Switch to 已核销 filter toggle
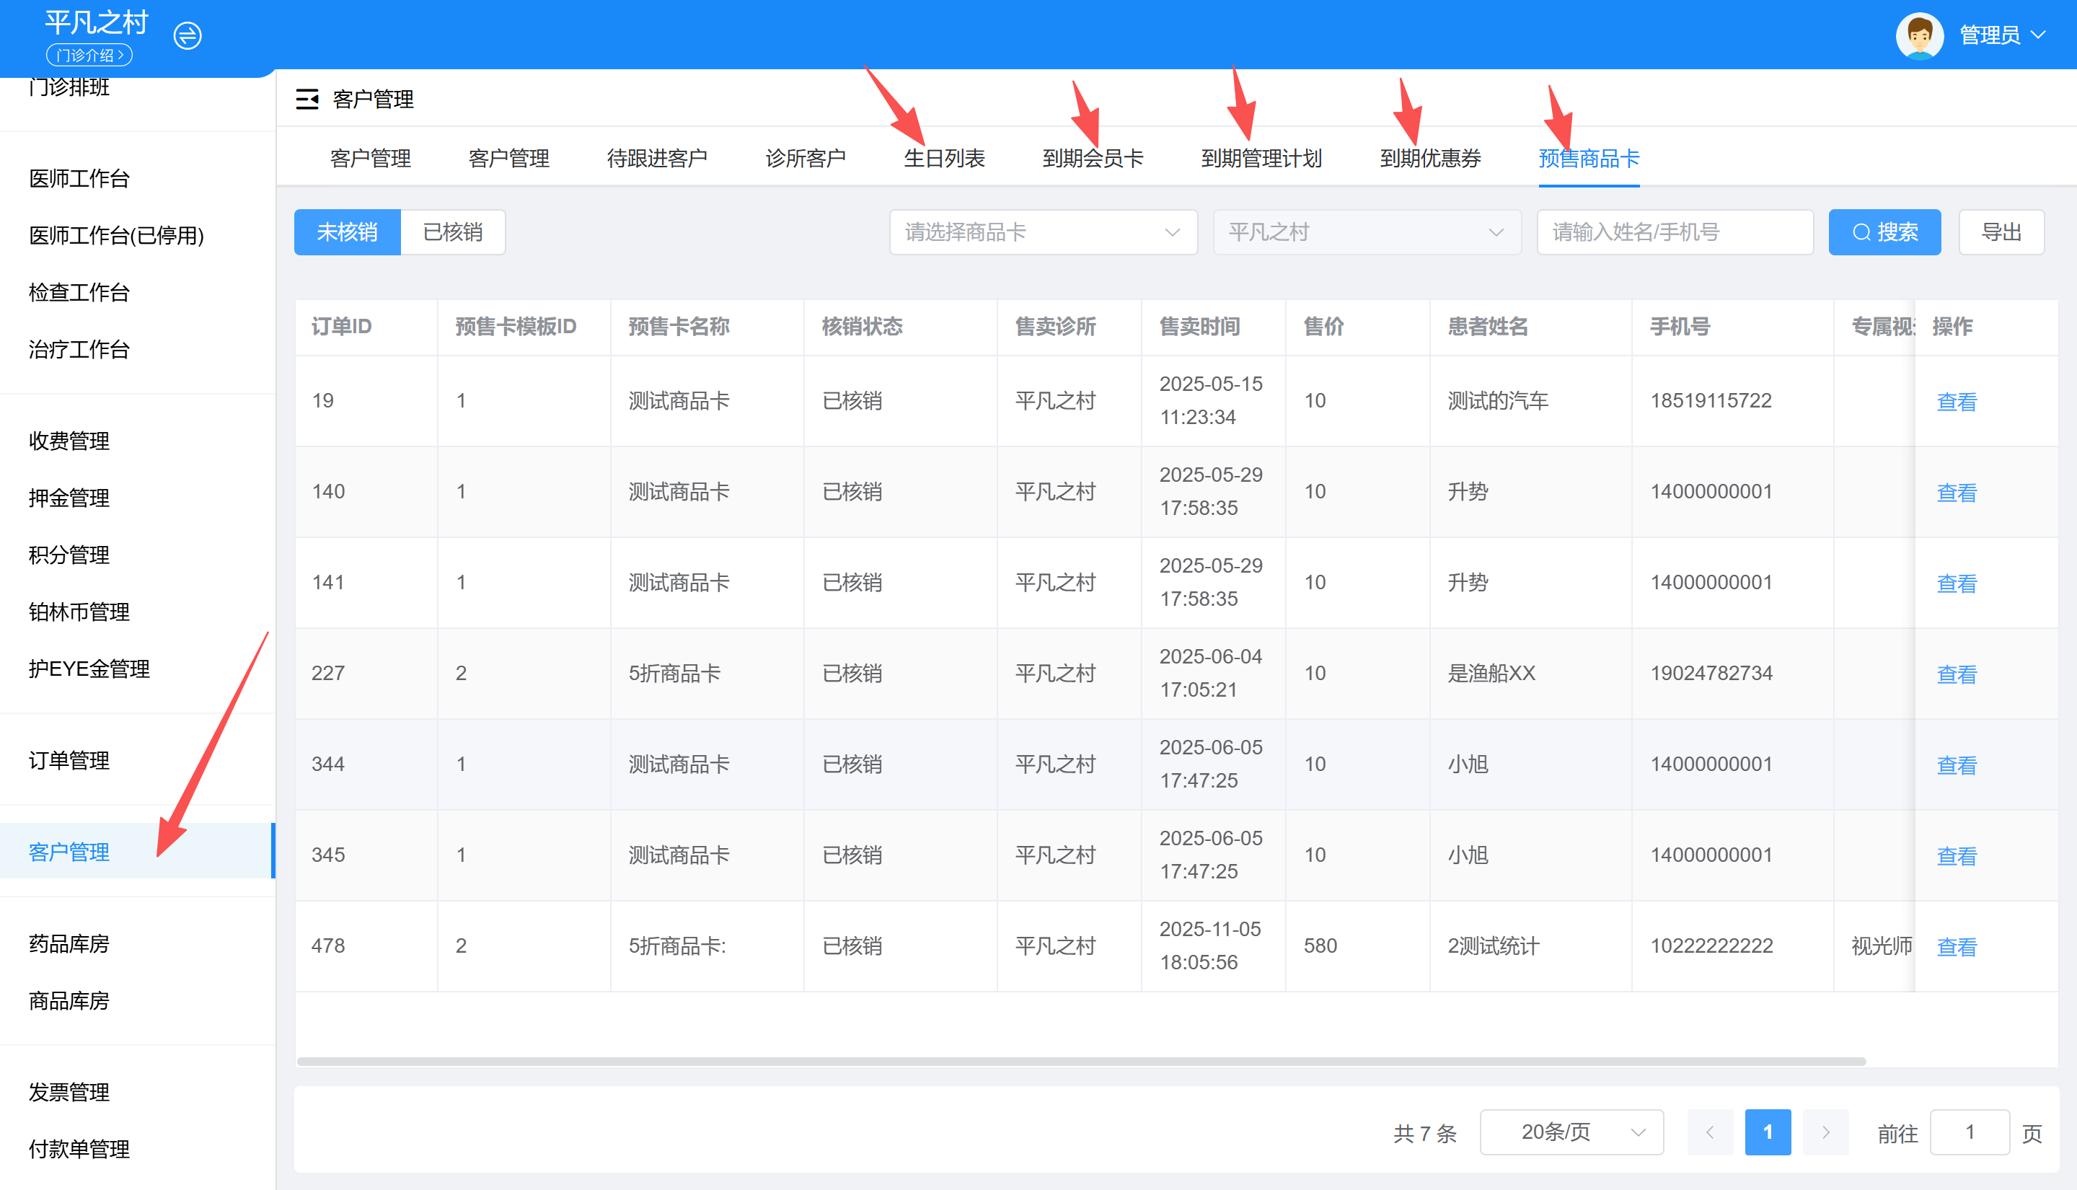2077x1190 pixels. pyautogui.click(x=453, y=232)
